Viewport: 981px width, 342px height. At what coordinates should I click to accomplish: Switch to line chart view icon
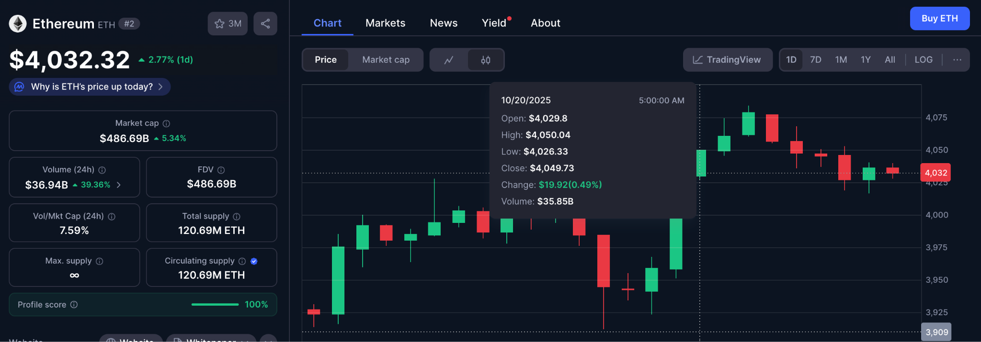[x=449, y=60]
